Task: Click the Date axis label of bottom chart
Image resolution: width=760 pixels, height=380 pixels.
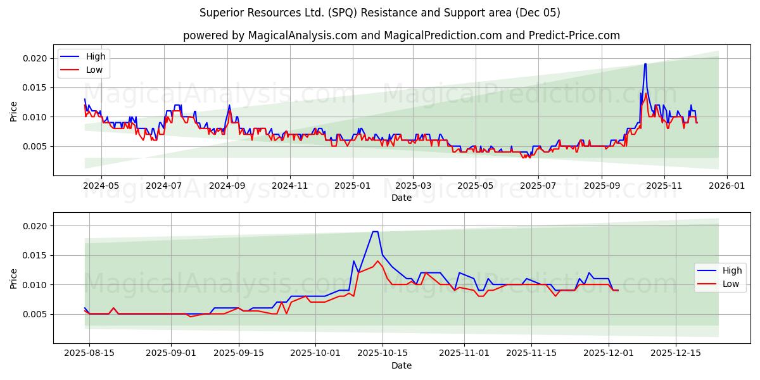Action: (x=402, y=365)
